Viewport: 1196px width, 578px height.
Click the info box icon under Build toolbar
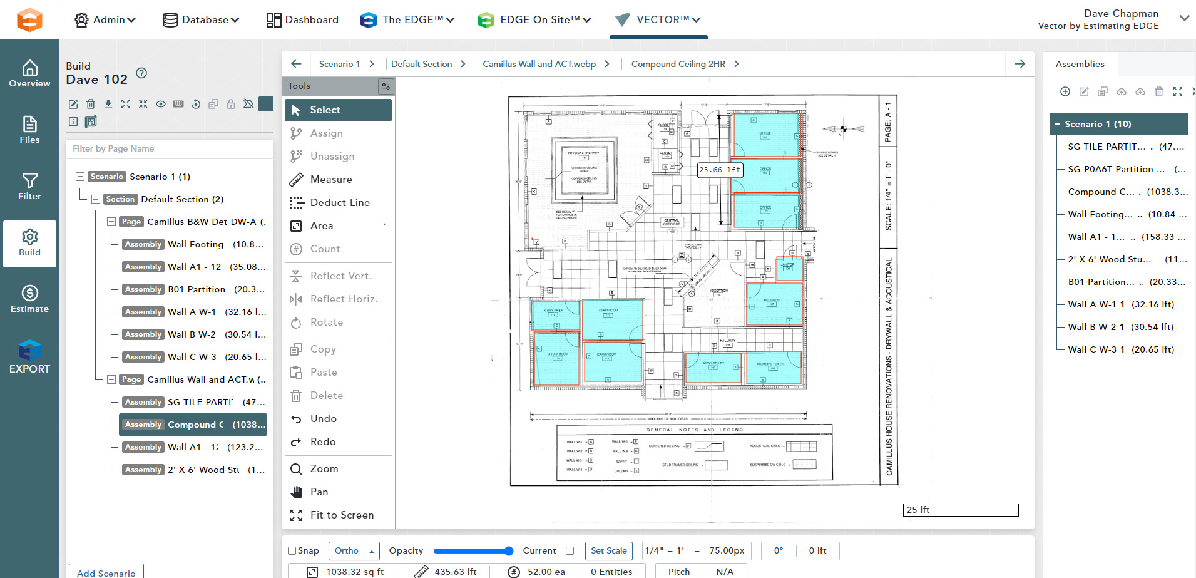tap(73, 121)
